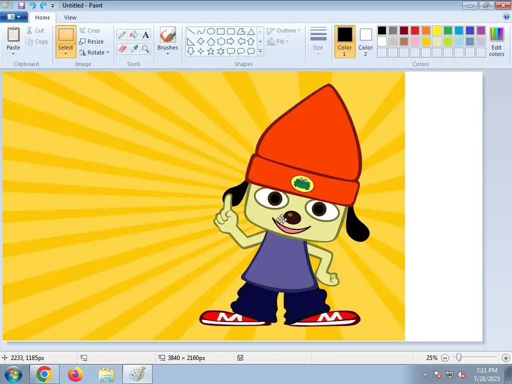Click the Cut button
Viewport: 512px width, 384px height.
35,30
